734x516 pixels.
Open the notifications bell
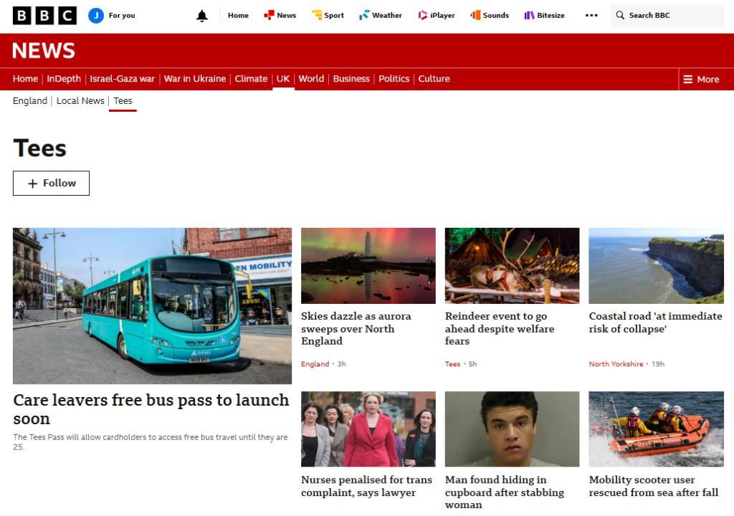[202, 16]
